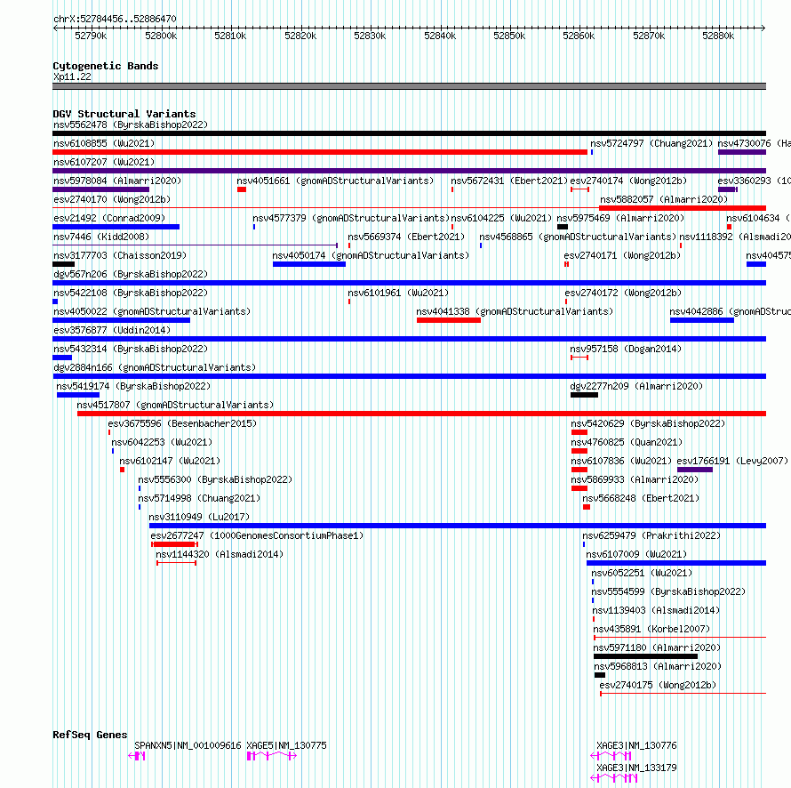Image resolution: width=791 pixels, height=788 pixels.
Task: Click the Xp11.22 cytogenetic band bar
Action: (x=409, y=86)
